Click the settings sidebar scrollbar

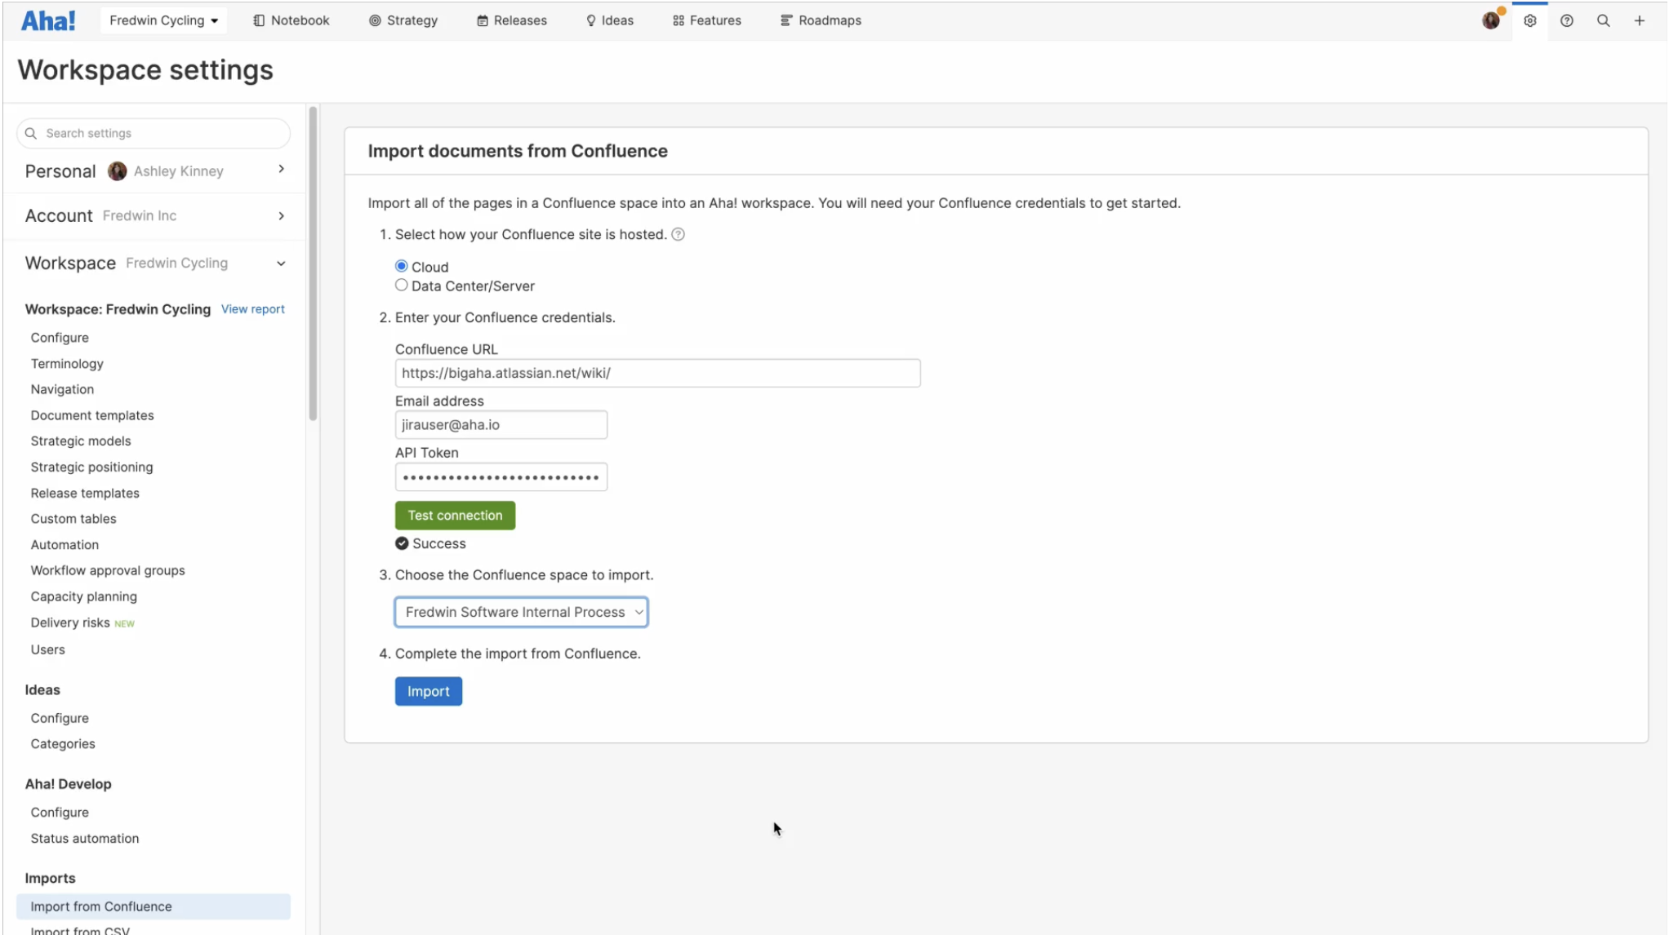pyautogui.click(x=313, y=264)
